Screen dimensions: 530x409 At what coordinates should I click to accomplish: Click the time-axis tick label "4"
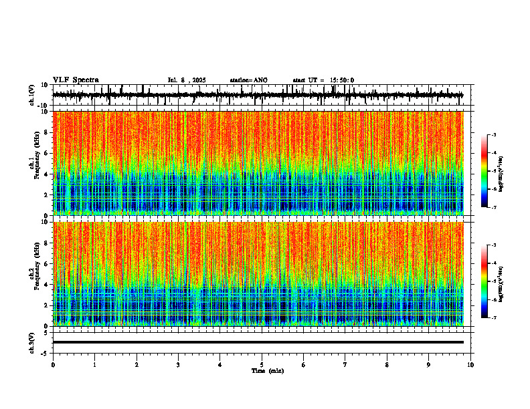tap(220, 365)
